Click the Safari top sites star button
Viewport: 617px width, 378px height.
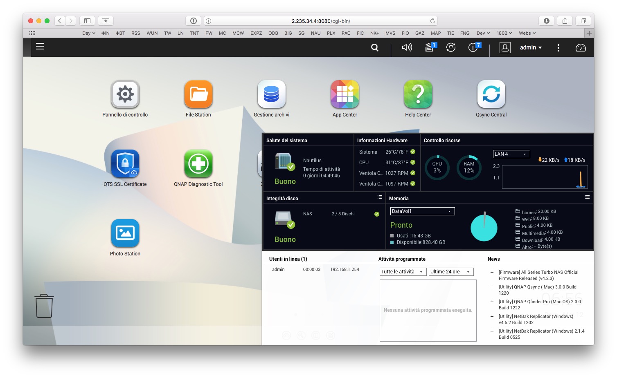(106, 21)
